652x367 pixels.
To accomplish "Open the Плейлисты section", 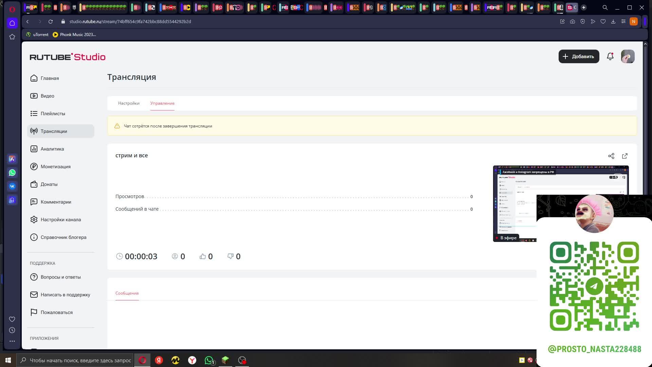I will pos(48,113).
